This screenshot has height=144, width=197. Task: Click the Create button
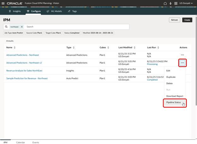pyautogui.click(x=187, y=20)
